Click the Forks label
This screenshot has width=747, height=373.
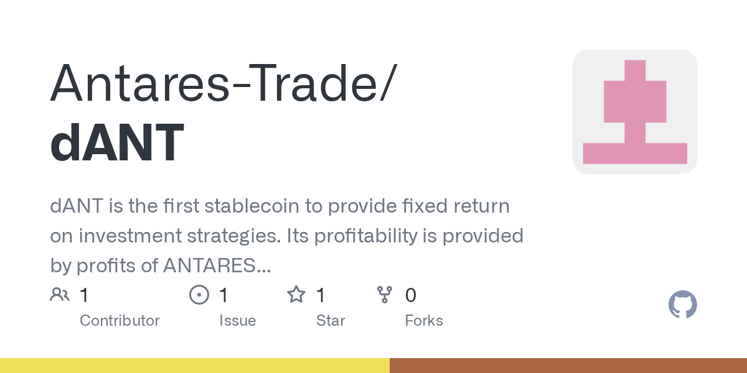pos(424,321)
